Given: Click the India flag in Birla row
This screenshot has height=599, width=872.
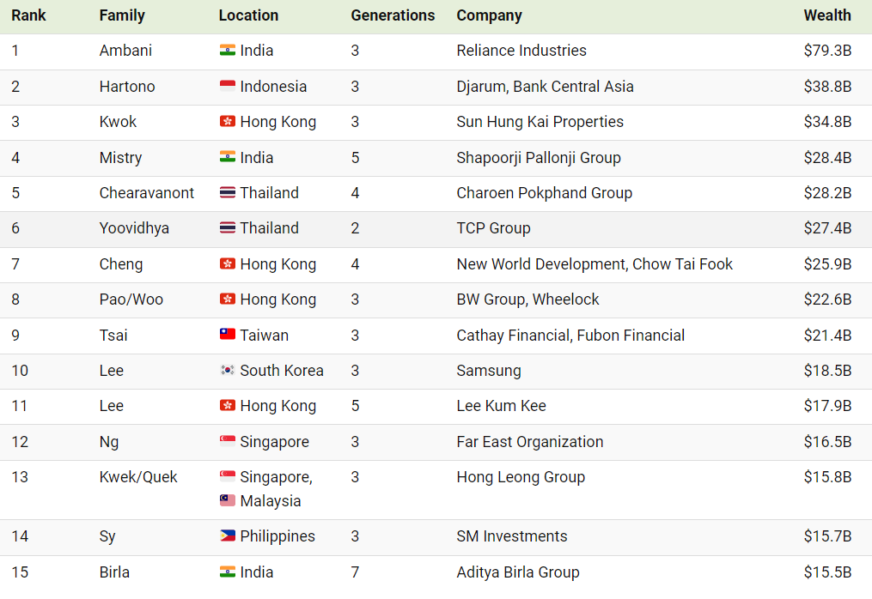Looking at the screenshot, I should pyautogui.click(x=228, y=572).
